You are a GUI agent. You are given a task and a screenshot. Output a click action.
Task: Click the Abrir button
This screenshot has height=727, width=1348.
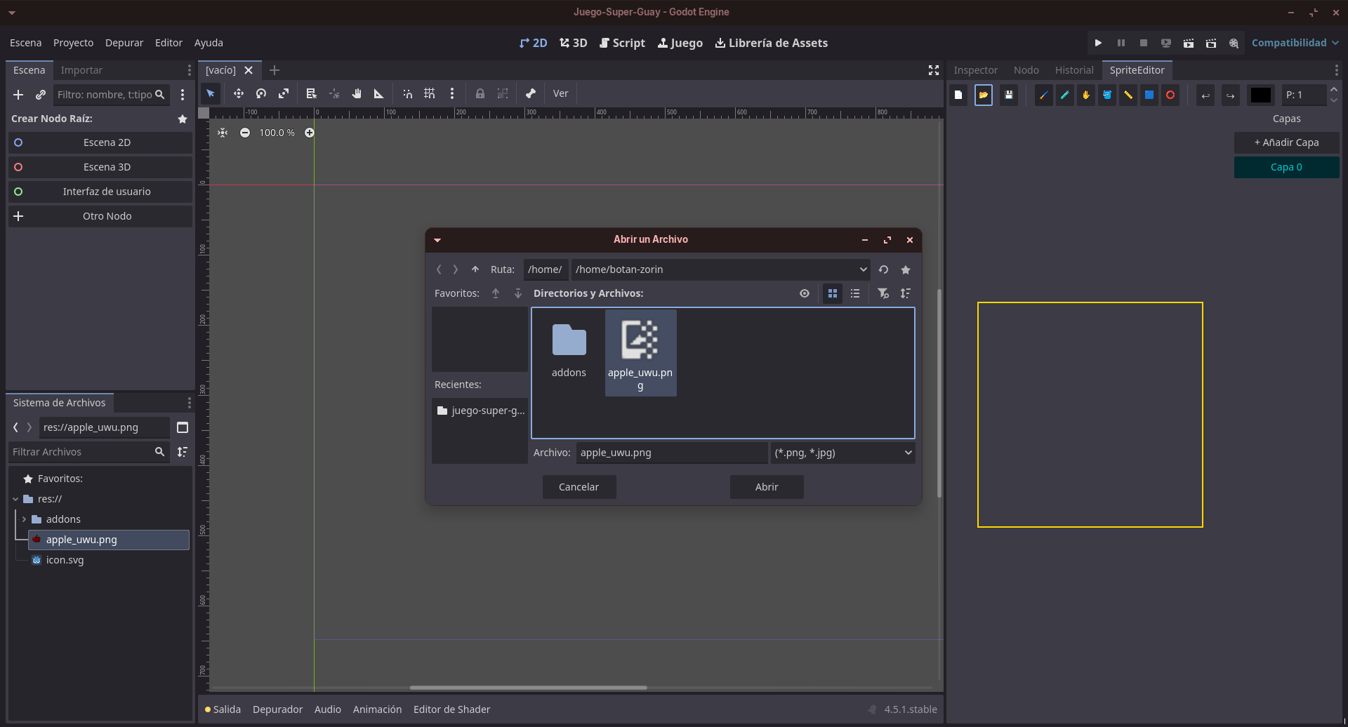coord(766,487)
